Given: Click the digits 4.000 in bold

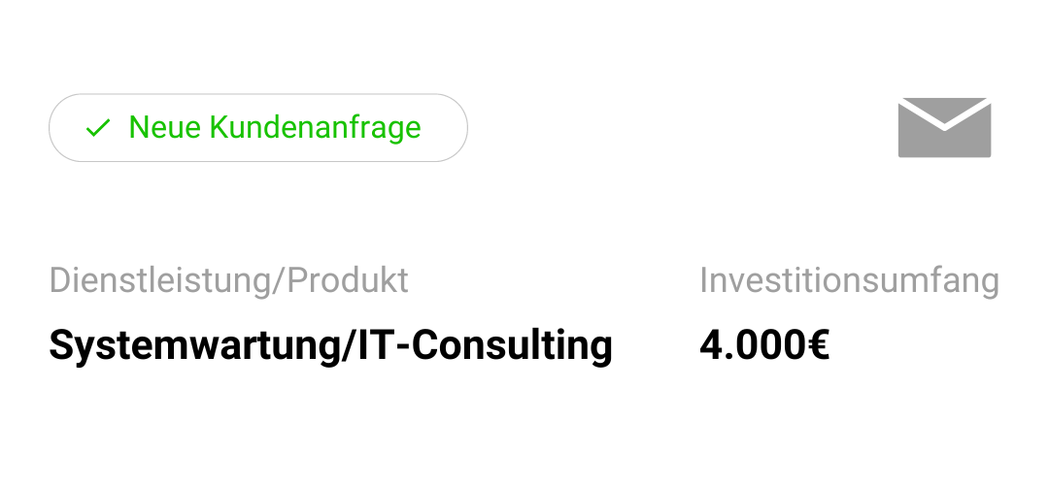Looking at the screenshot, I should [751, 345].
